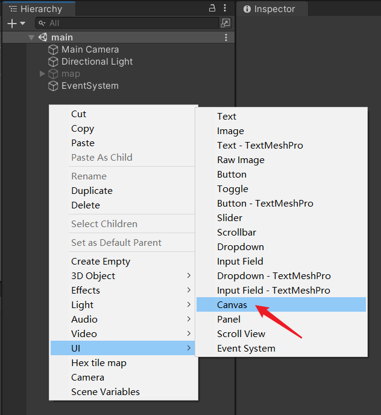Select Directional Light in the hierarchy

click(x=97, y=62)
